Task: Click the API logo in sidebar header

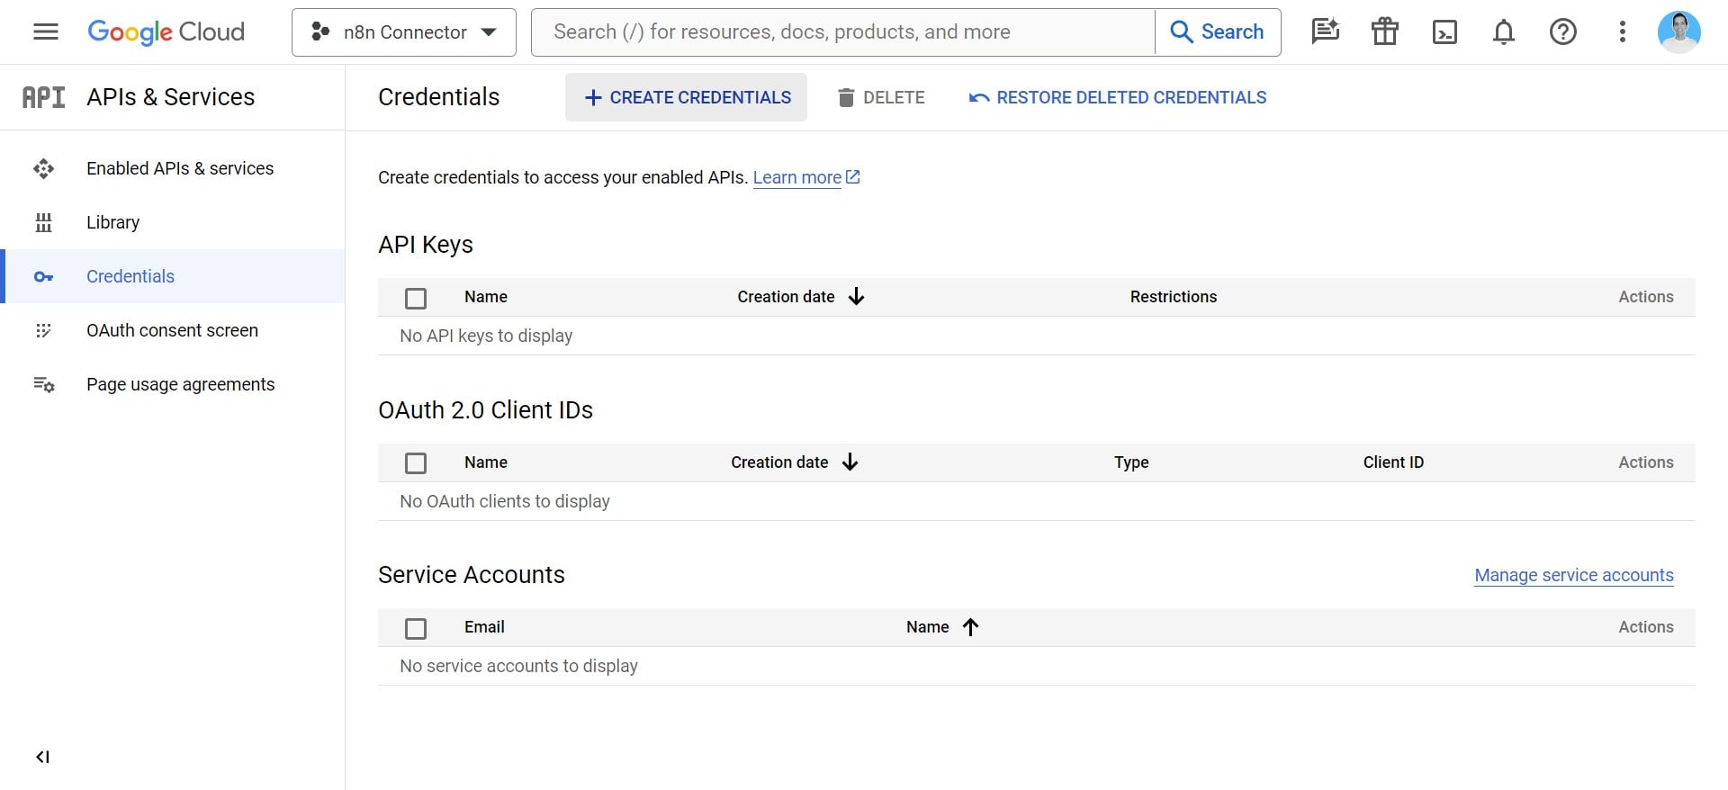Action: (43, 97)
